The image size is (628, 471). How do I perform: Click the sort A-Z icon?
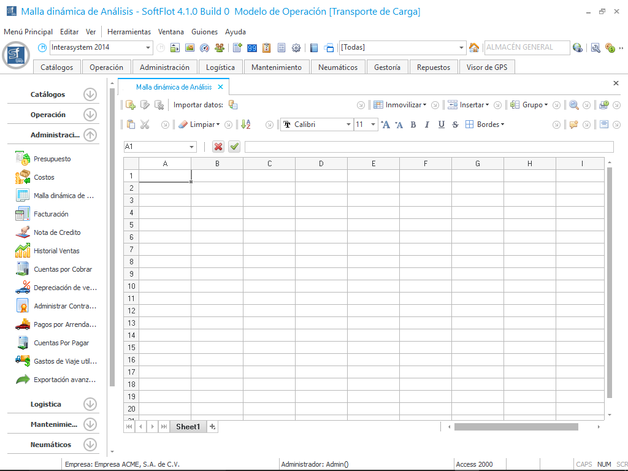(246, 124)
